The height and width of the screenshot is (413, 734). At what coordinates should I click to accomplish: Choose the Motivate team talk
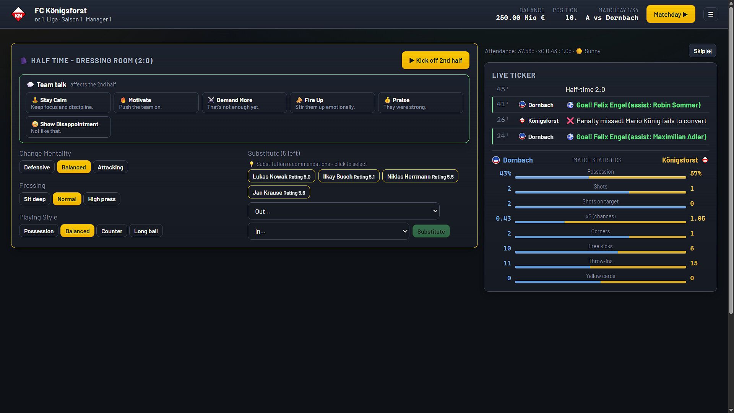click(x=156, y=103)
